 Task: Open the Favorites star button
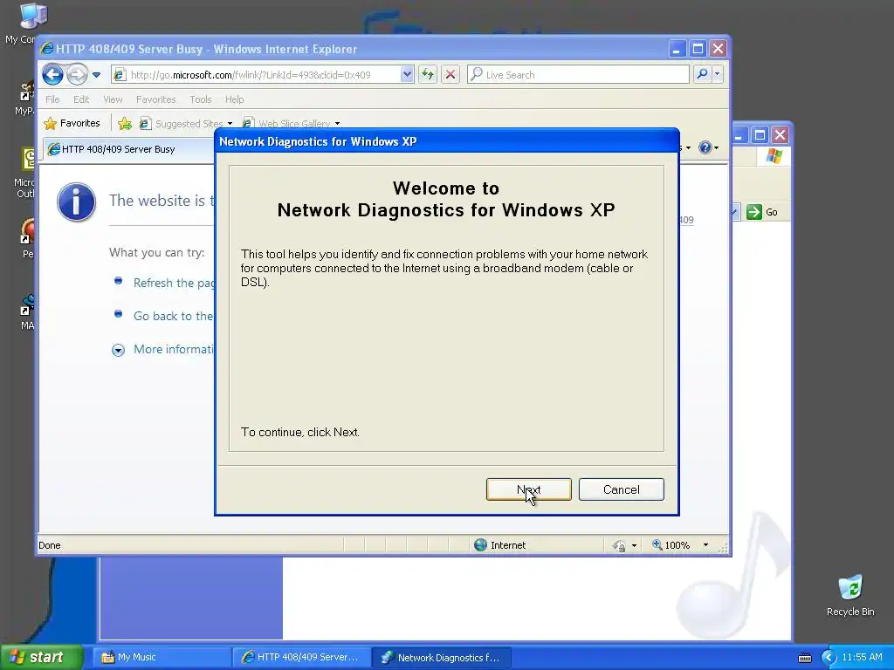tap(72, 123)
